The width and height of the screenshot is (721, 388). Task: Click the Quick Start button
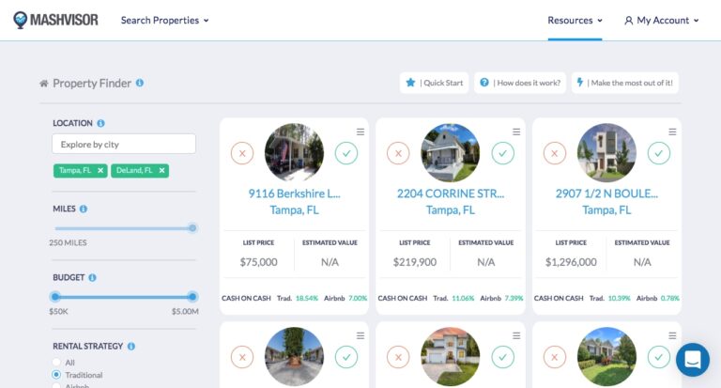(434, 83)
